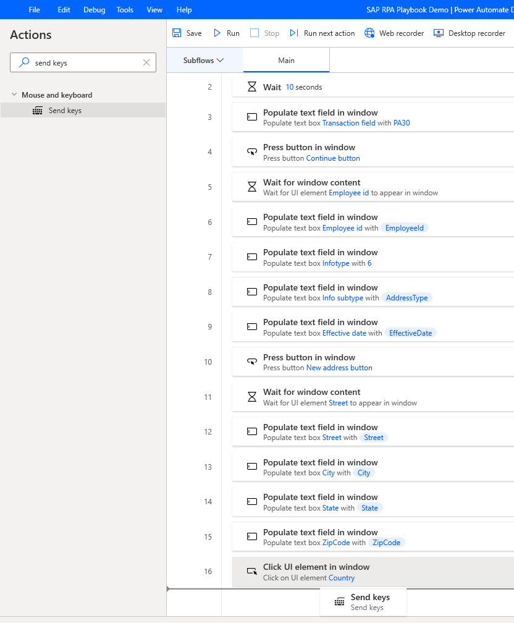This screenshot has height=623, width=514.
Task: Click the New address button link in action 10
Action: 339,367
